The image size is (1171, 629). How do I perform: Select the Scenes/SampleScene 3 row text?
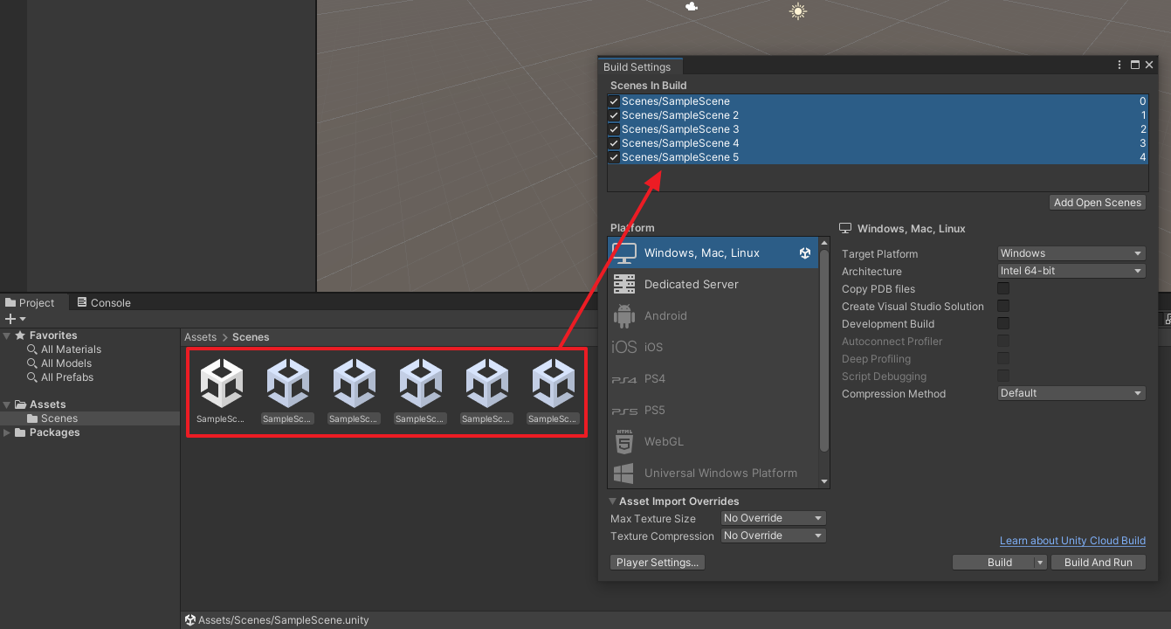pyautogui.click(x=680, y=129)
